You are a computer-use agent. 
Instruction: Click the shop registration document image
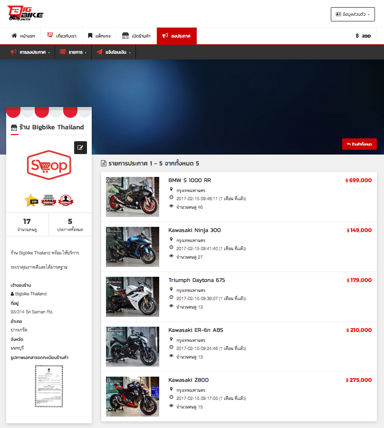point(49,386)
